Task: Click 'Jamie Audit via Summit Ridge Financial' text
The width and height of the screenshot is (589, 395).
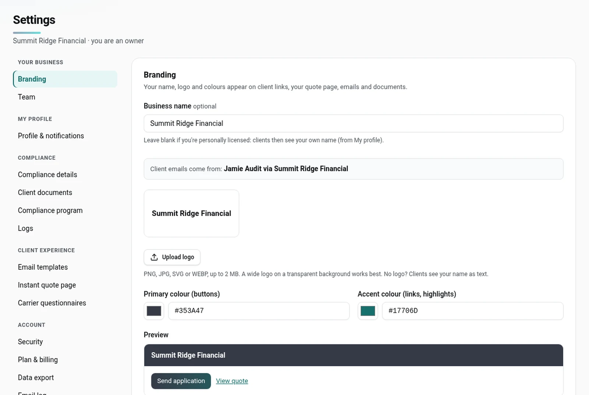Action: click(286, 169)
